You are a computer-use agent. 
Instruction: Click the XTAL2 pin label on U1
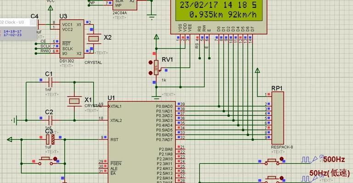click(116, 120)
